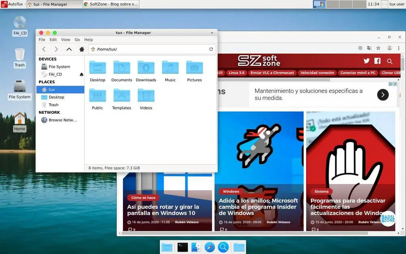Open magnifier search icon in the dock

[223, 247]
